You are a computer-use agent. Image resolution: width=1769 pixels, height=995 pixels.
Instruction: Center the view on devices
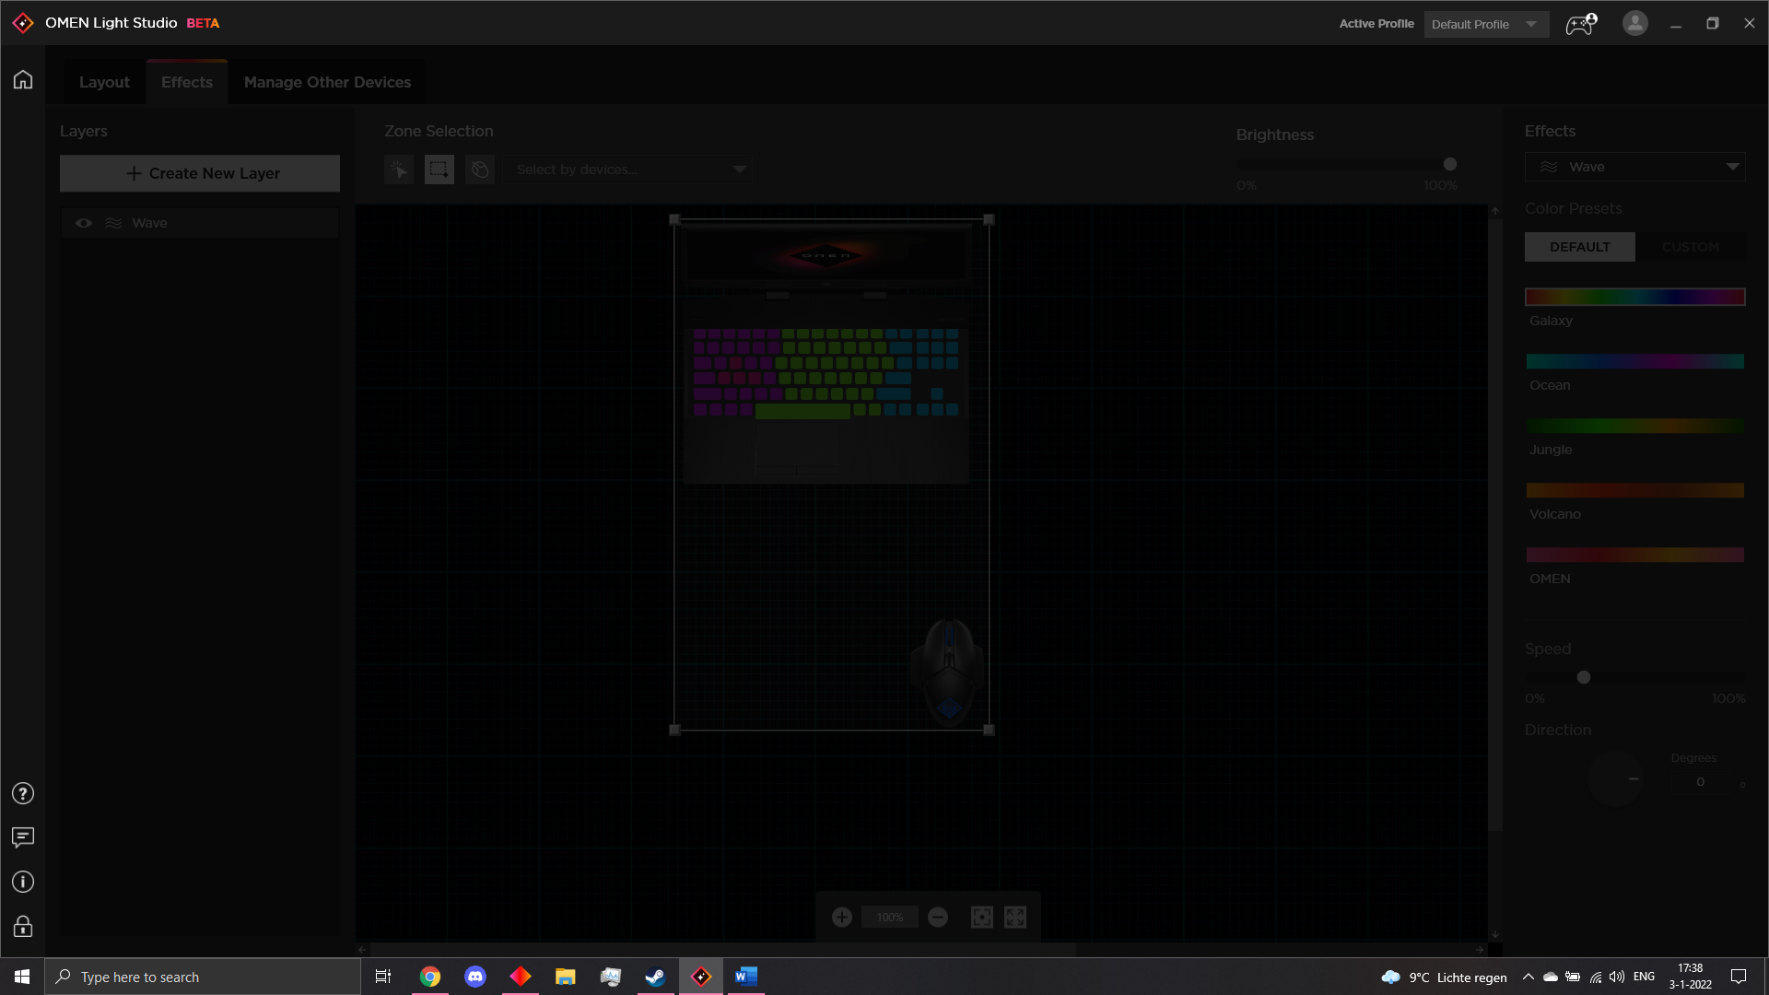pos(981,917)
